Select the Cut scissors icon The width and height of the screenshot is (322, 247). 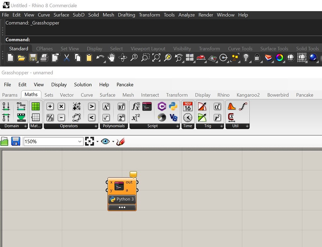67,58
